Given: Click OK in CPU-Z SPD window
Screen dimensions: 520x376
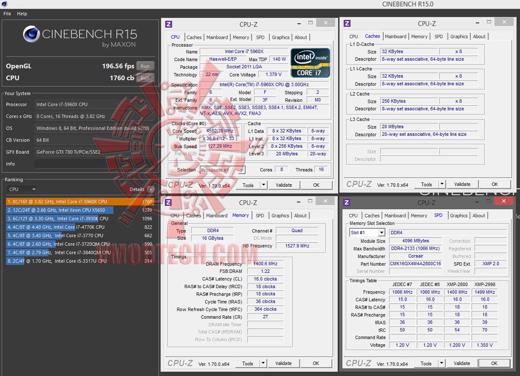Looking at the screenshot, I should 494,363.
